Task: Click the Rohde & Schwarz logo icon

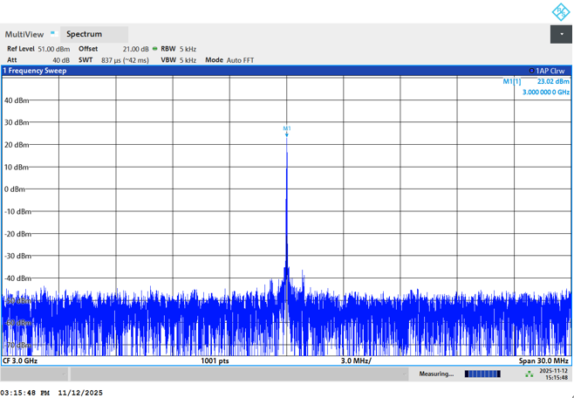Action: (x=559, y=11)
